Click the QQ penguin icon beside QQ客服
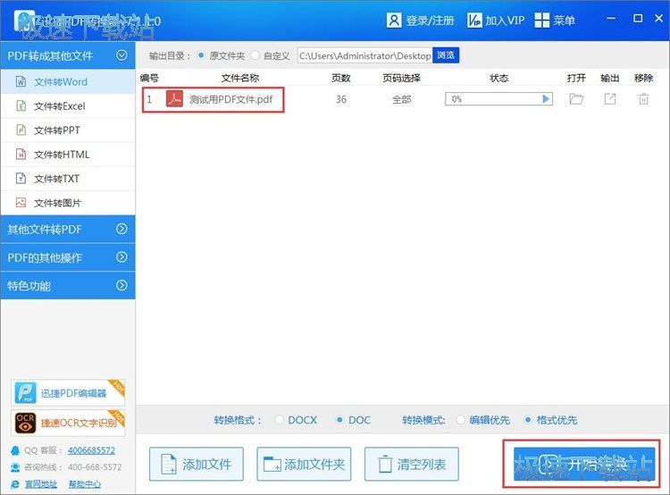Screen dimensions: 670x495 tap(15, 450)
